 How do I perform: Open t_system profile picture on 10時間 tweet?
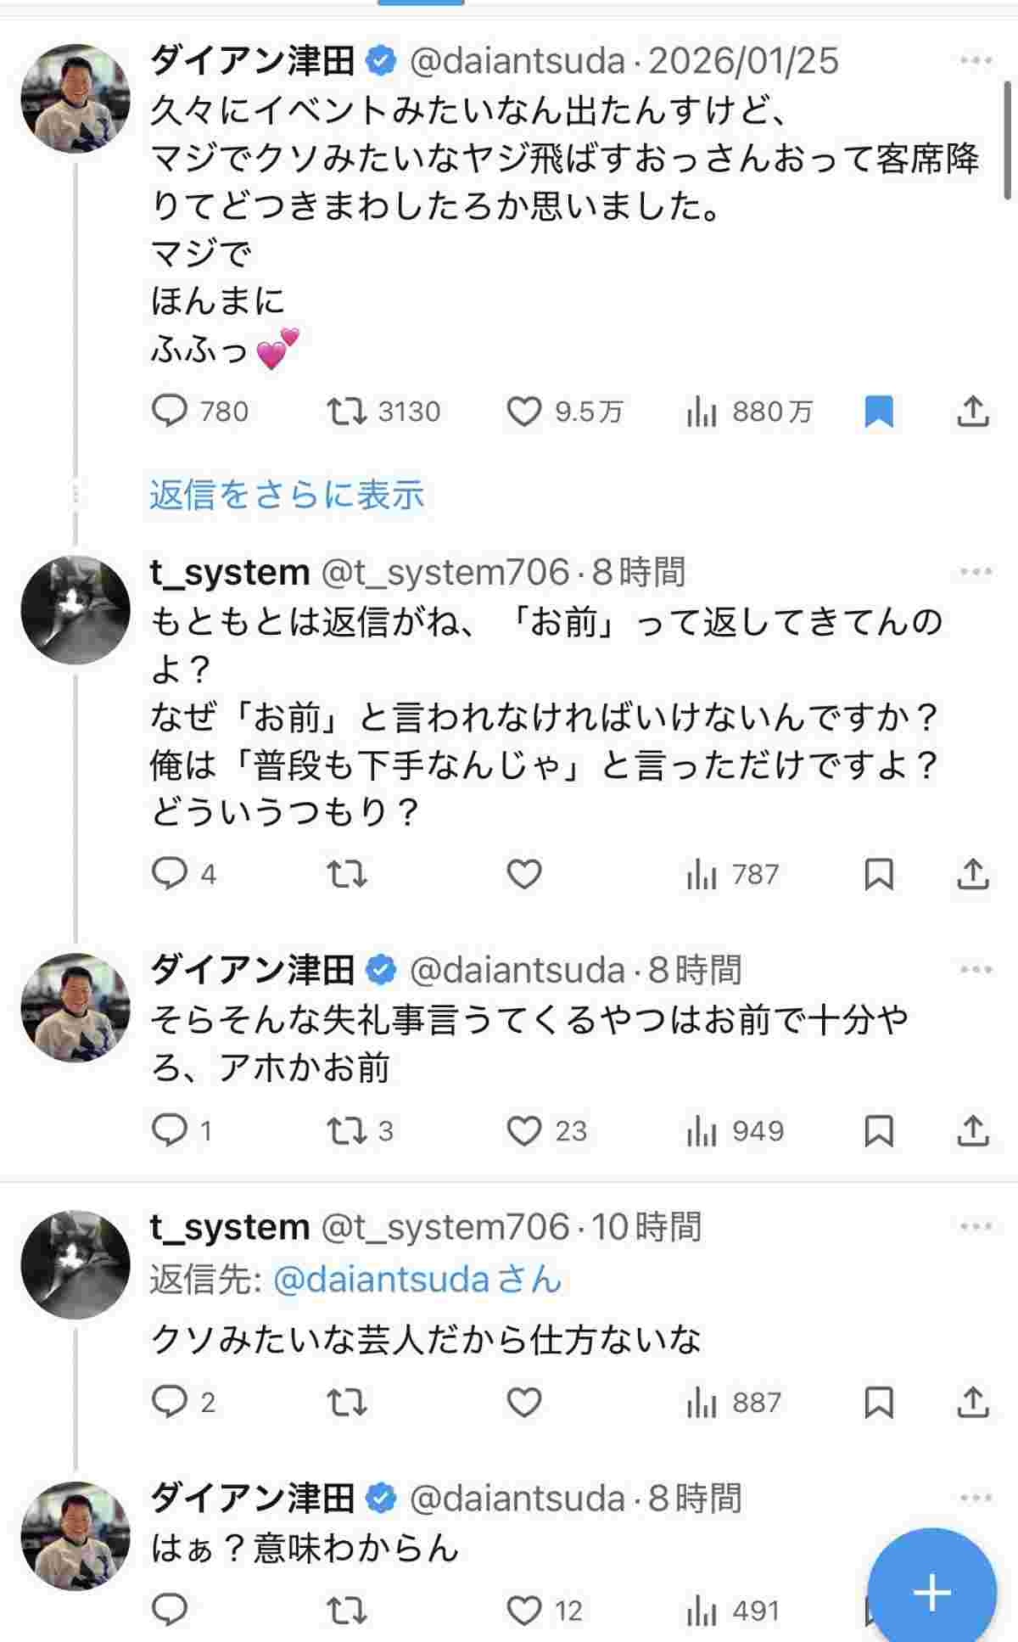coord(76,1264)
